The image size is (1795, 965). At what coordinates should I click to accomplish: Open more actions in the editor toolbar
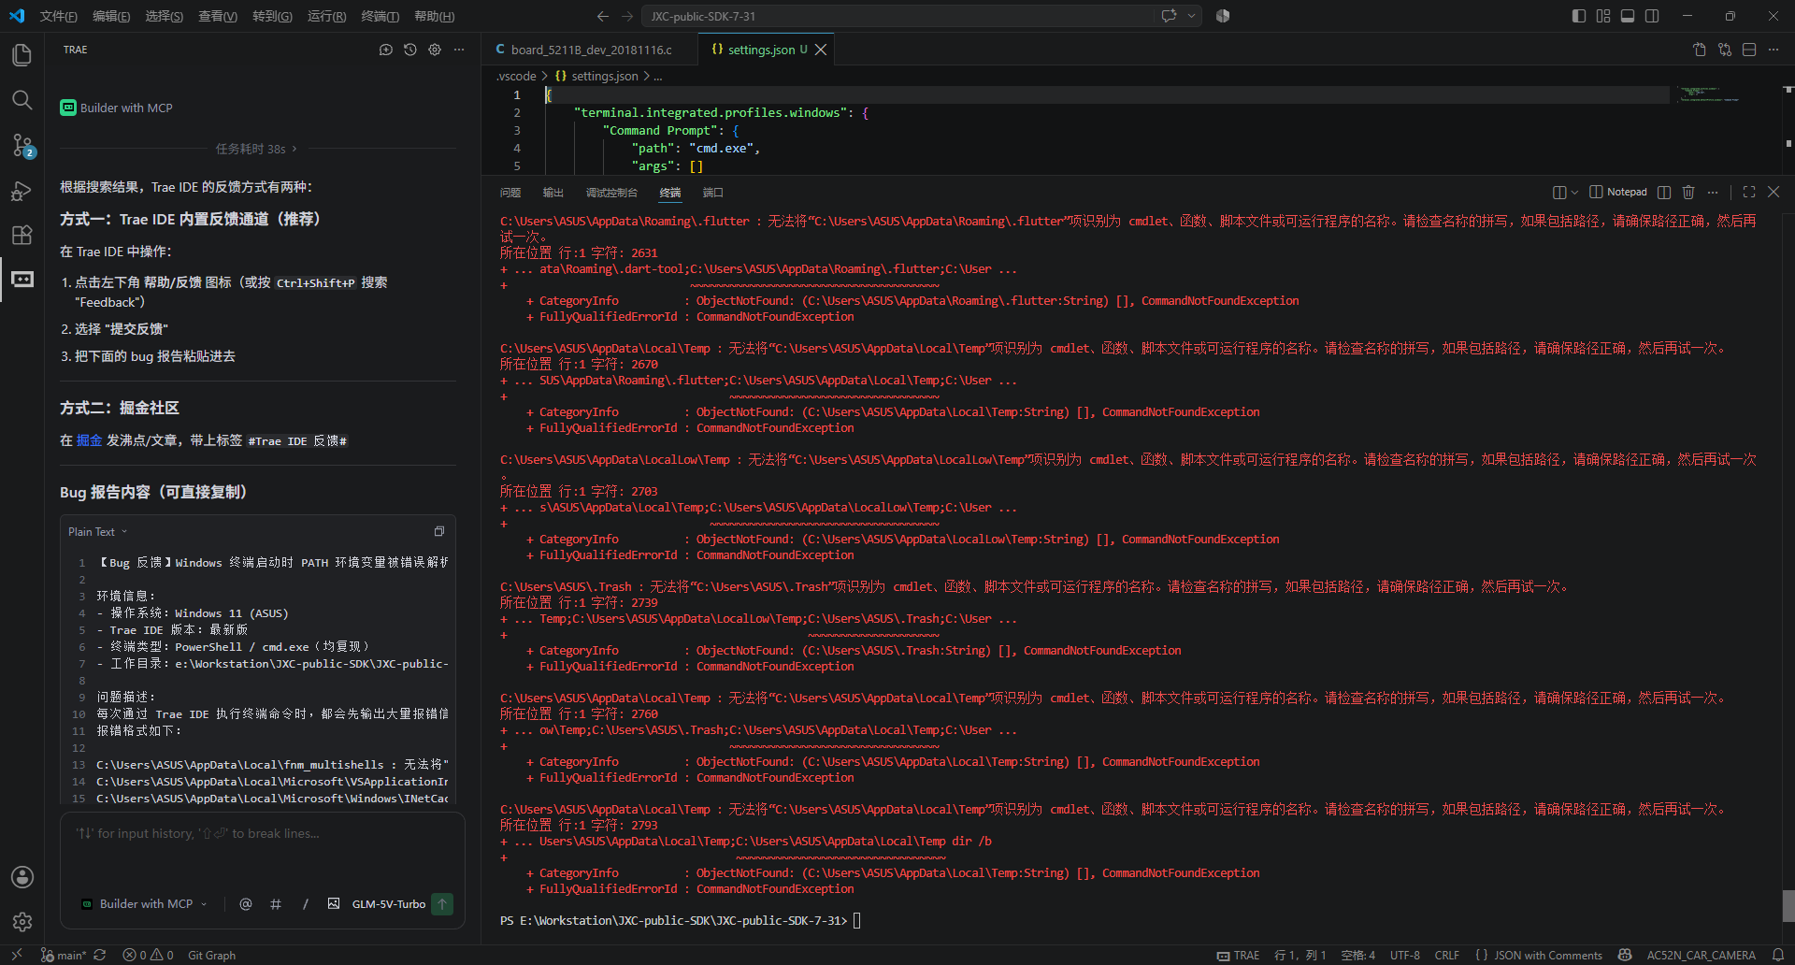(x=1773, y=50)
